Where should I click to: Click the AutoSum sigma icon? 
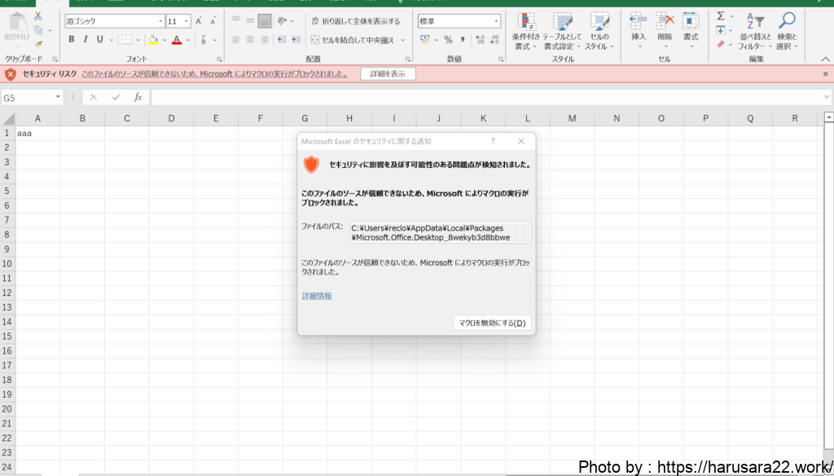point(720,16)
